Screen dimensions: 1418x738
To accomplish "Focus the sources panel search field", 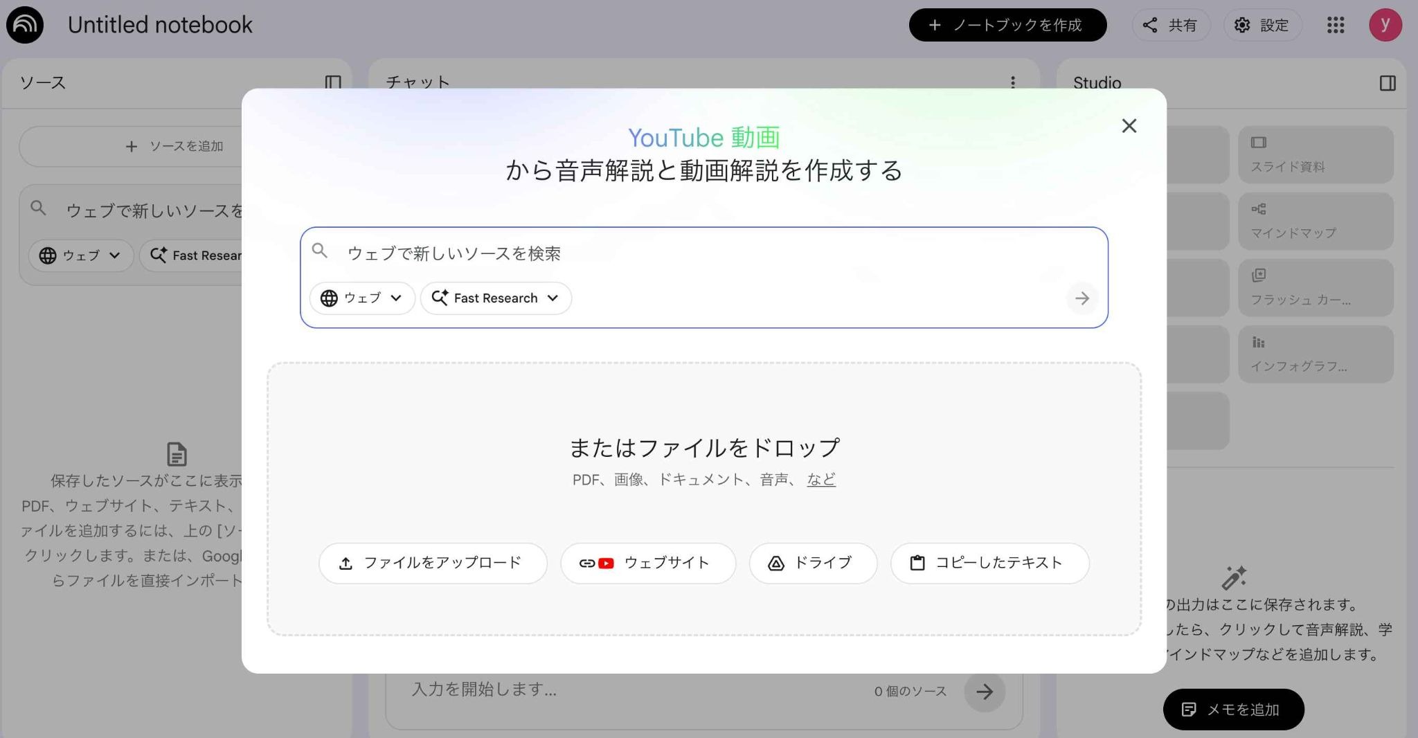I will [x=154, y=210].
